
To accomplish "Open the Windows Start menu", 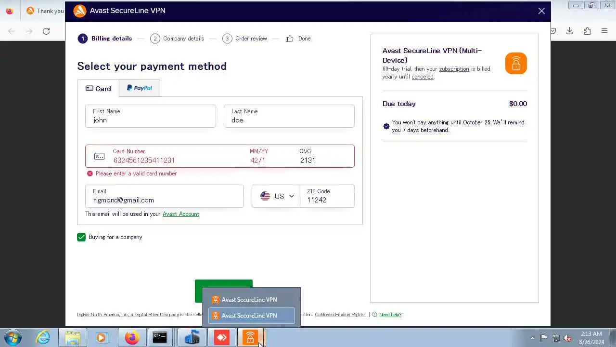I will click(x=13, y=337).
